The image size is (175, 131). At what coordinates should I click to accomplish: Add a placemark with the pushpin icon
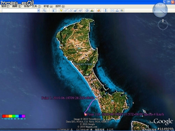pyautogui.click(x=61, y=10)
